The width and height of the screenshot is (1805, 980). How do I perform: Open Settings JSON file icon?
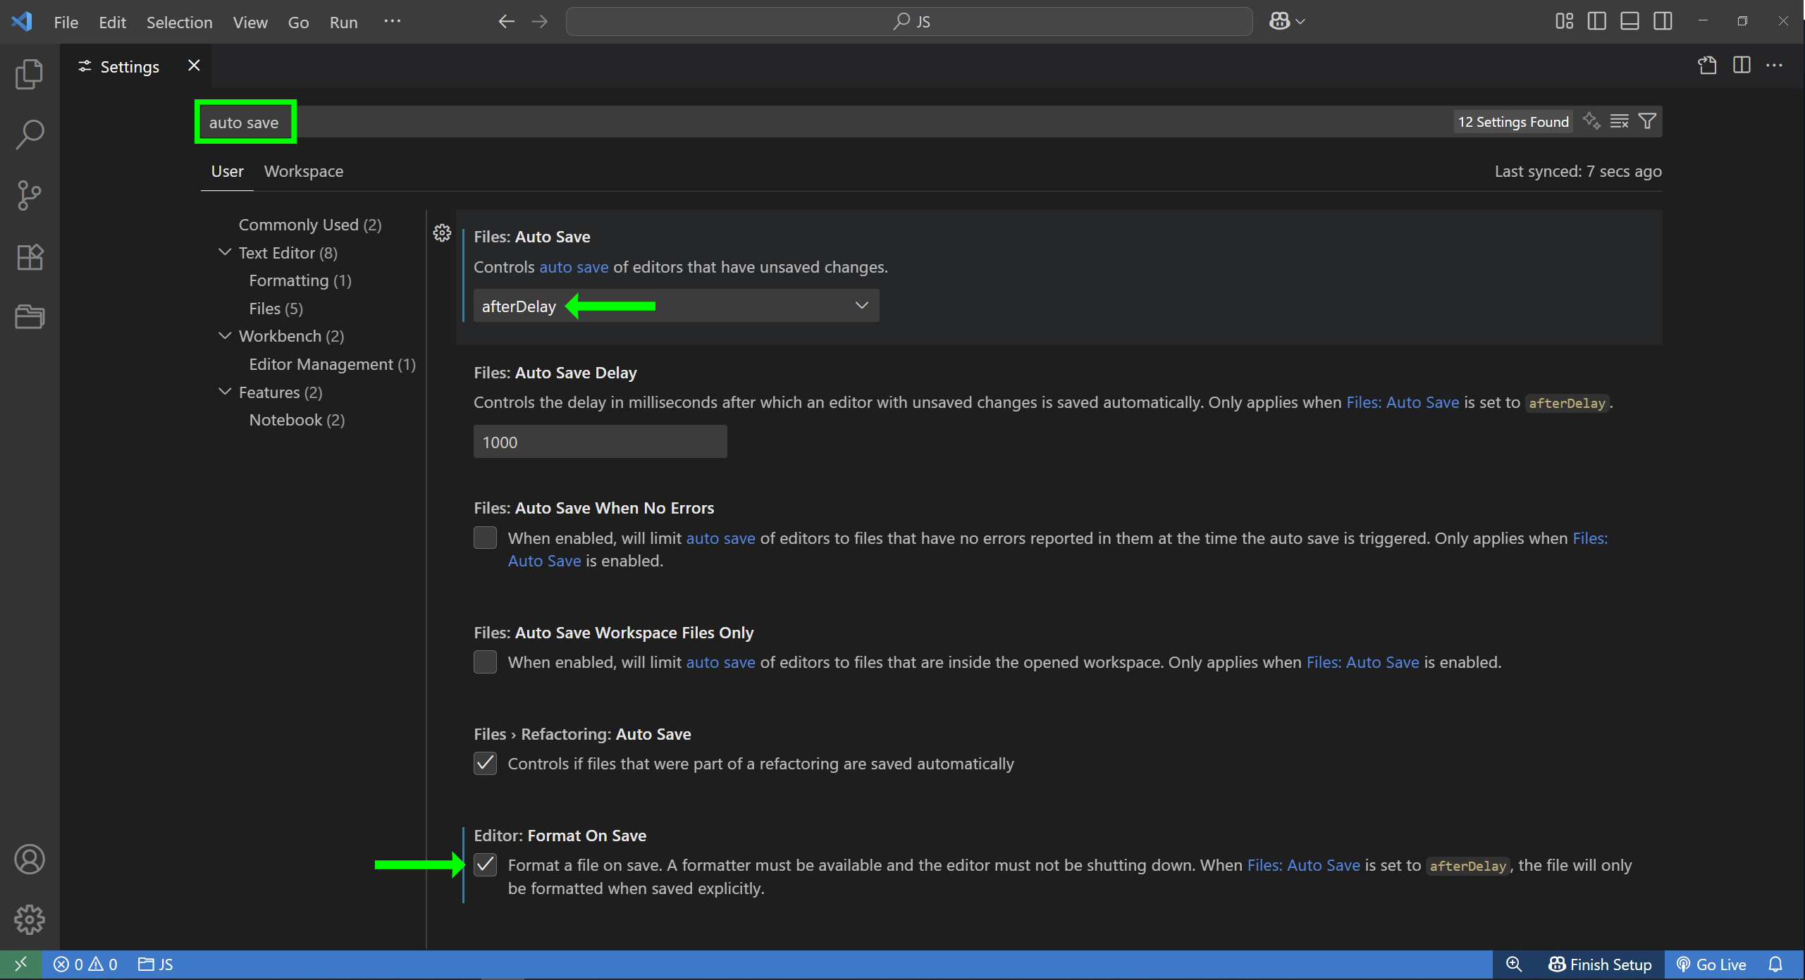pyautogui.click(x=1706, y=66)
